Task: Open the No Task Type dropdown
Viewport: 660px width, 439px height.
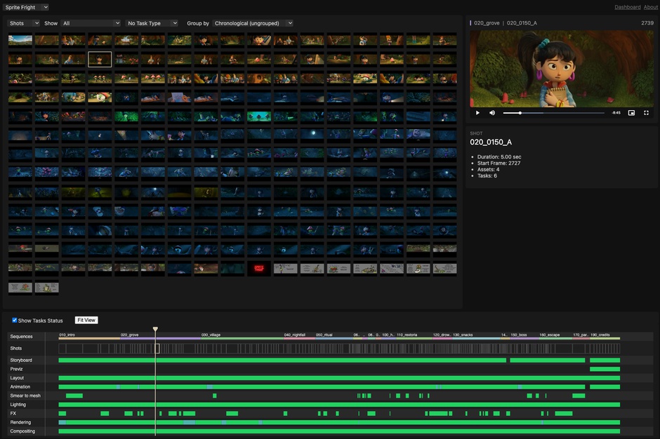Action: pyautogui.click(x=152, y=23)
